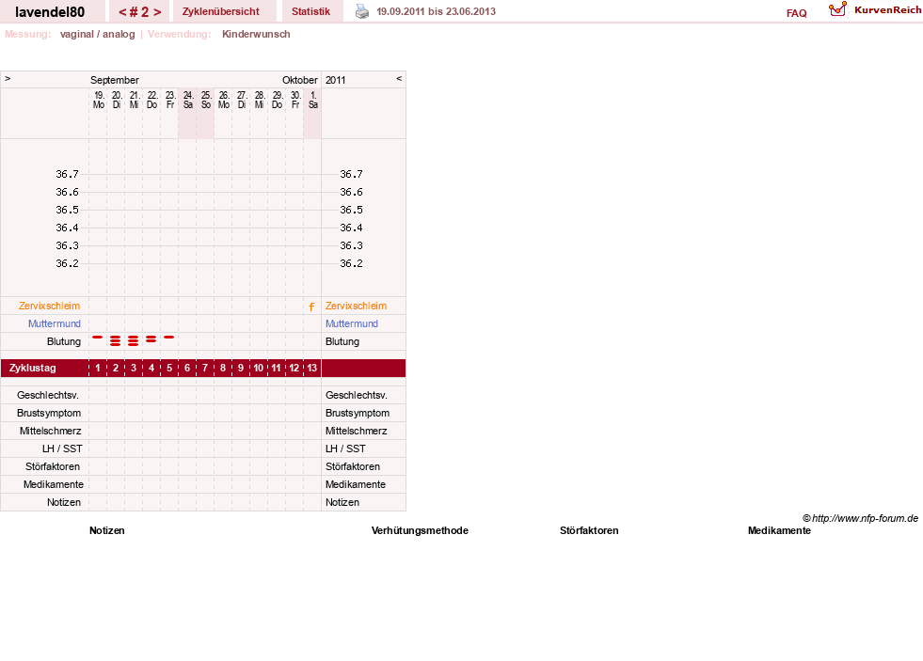Click the right Muttermund row label
Viewport: 923px width, 661px height.
[352, 323]
